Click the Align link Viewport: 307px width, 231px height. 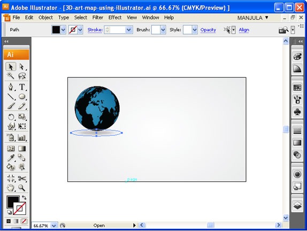point(244,30)
